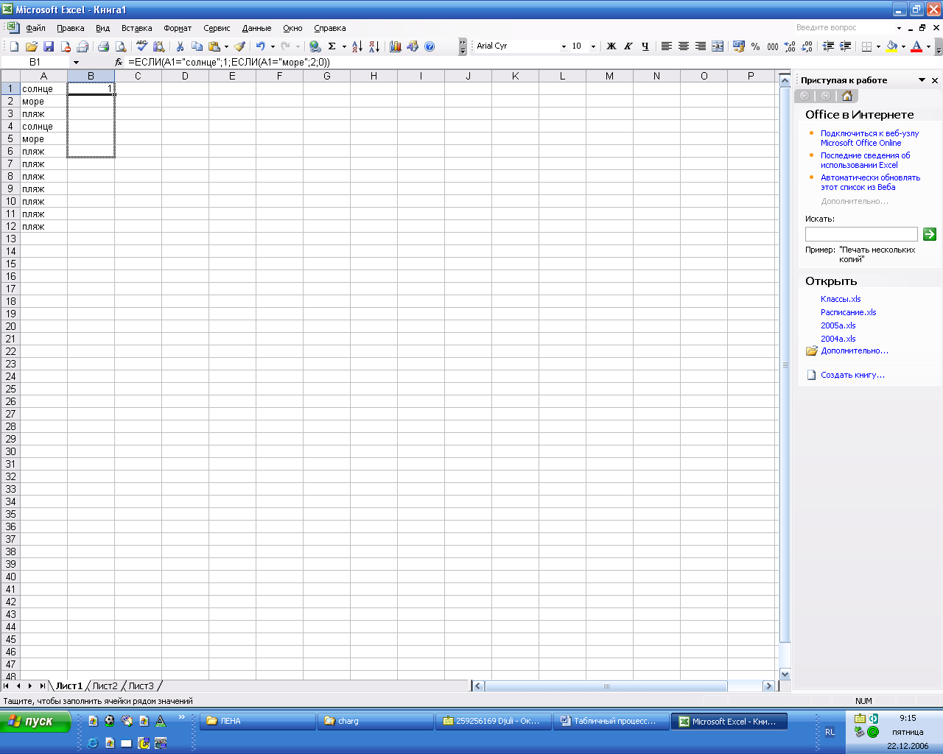
Task: Run the ABC spelling check
Action: (141, 46)
